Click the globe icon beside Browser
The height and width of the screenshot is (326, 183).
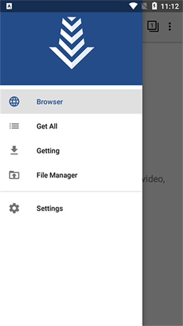point(14,102)
